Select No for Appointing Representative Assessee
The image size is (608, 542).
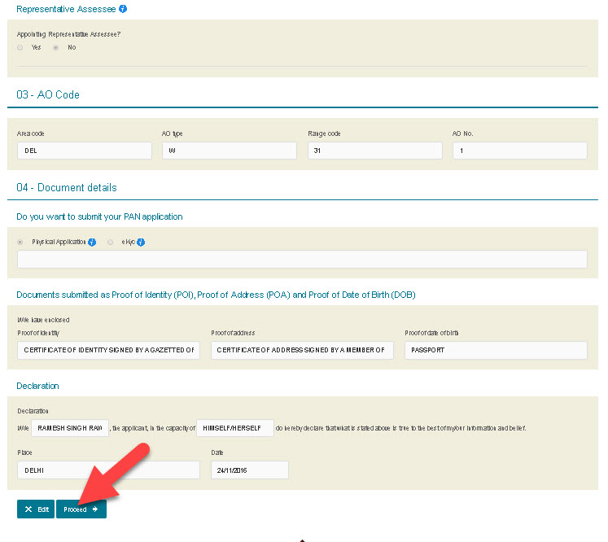[56, 48]
